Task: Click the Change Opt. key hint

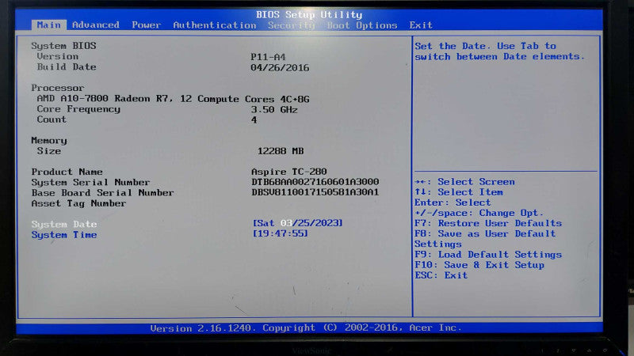Action: pyautogui.click(x=479, y=213)
